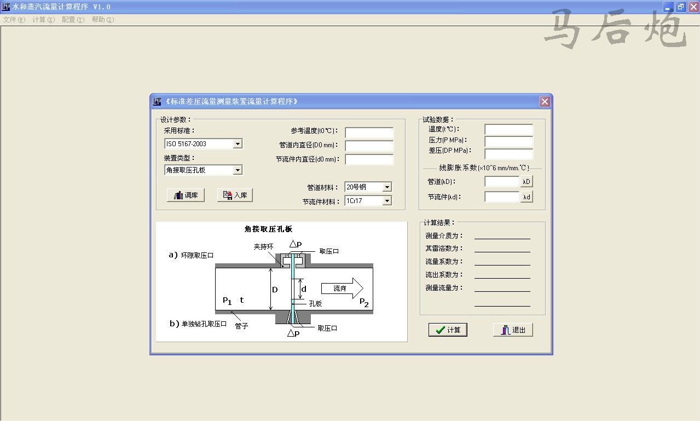
Task: Open the 帮助 menu
Action: pyautogui.click(x=103, y=20)
